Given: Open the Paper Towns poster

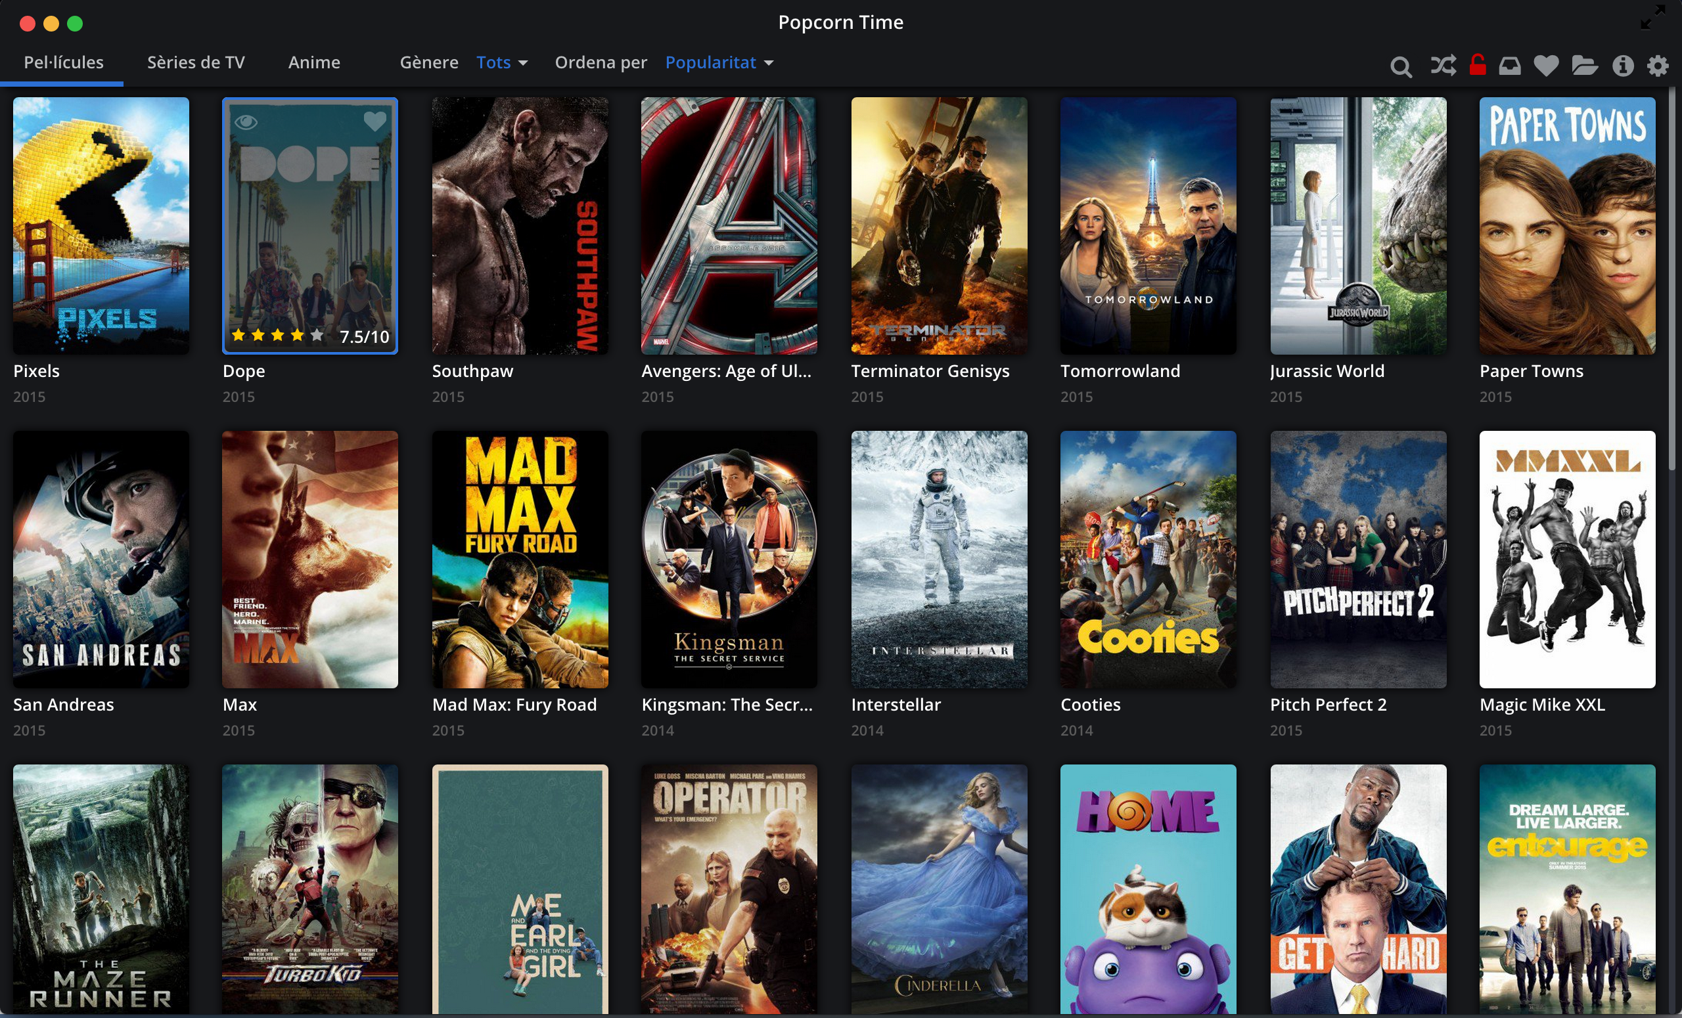Looking at the screenshot, I should point(1567,226).
